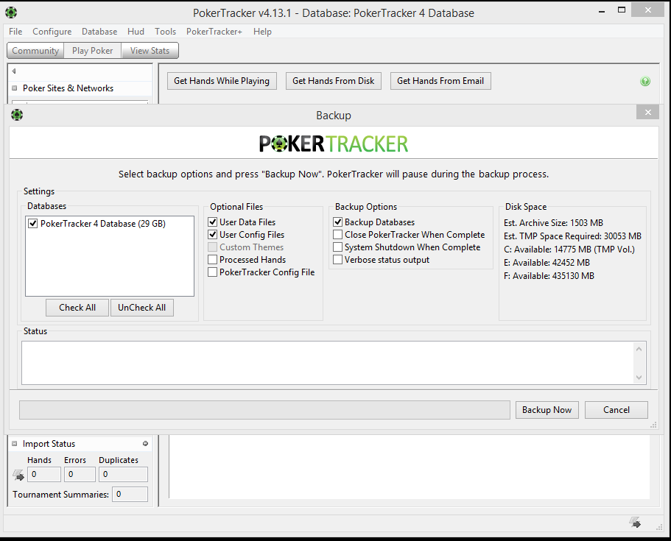671x541 pixels.
Task: Open the Configure menu
Action: 52,32
